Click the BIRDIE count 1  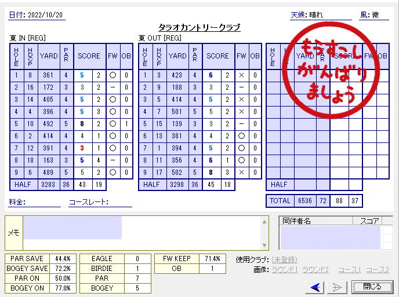(137, 269)
